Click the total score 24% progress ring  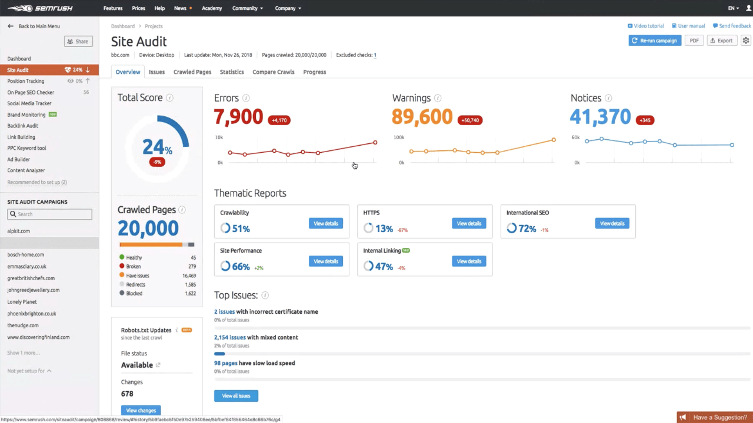coord(157,147)
